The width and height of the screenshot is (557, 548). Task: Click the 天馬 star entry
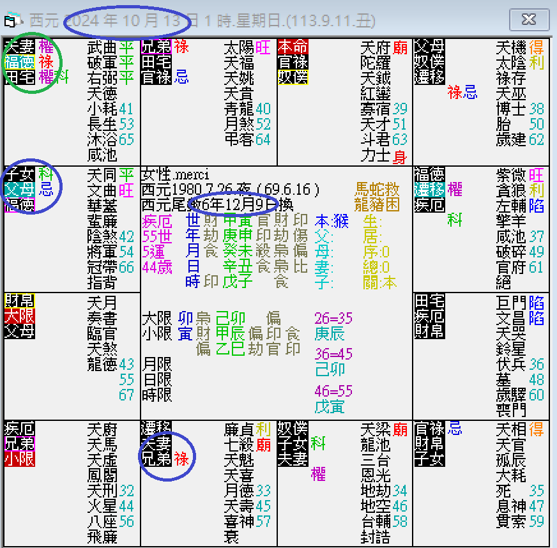coord(102,445)
